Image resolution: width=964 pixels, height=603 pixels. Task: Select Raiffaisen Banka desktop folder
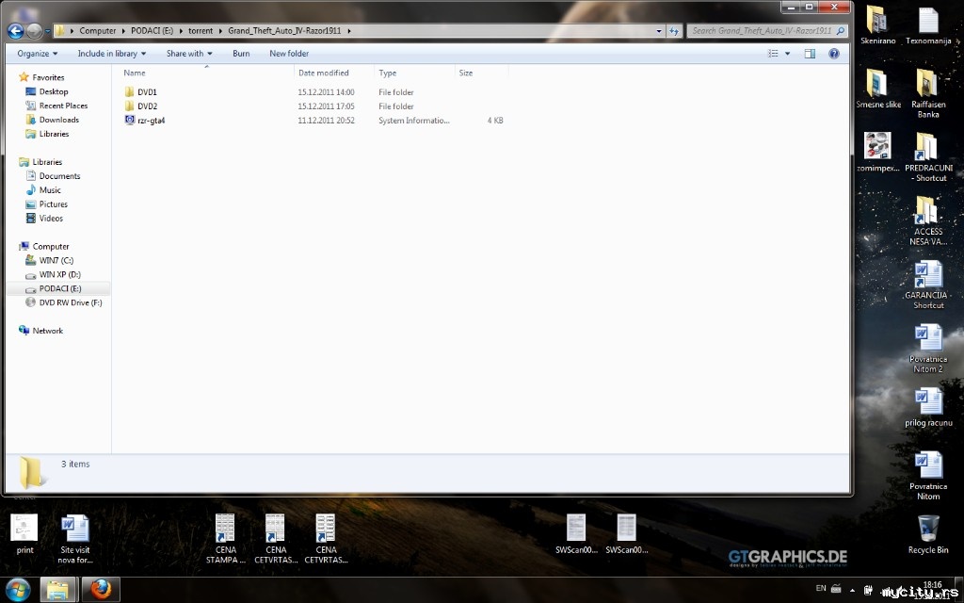tap(928, 93)
